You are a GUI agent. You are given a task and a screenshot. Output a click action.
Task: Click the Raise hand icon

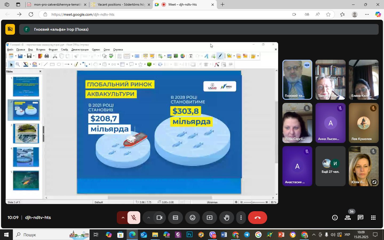tap(226, 218)
